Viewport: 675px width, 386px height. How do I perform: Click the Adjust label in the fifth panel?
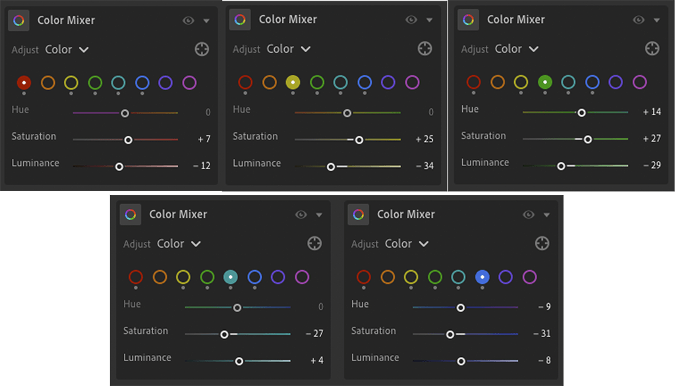tap(365, 243)
